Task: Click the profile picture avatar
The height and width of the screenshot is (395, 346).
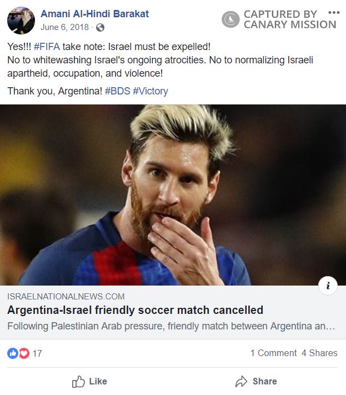Action: [21, 21]
